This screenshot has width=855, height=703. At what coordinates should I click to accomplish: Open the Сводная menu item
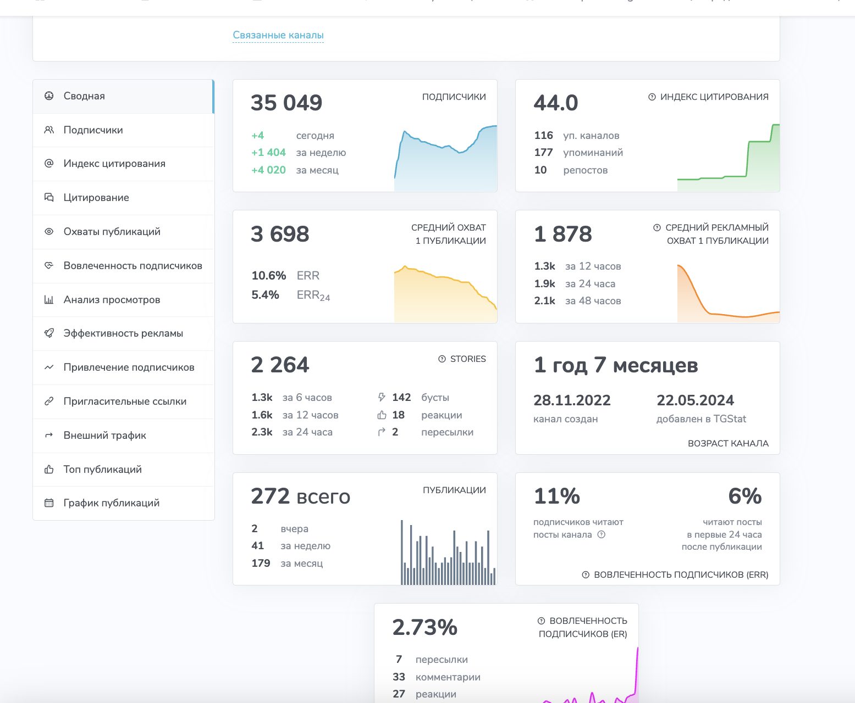pyautogui.click(x=123, y=96)
